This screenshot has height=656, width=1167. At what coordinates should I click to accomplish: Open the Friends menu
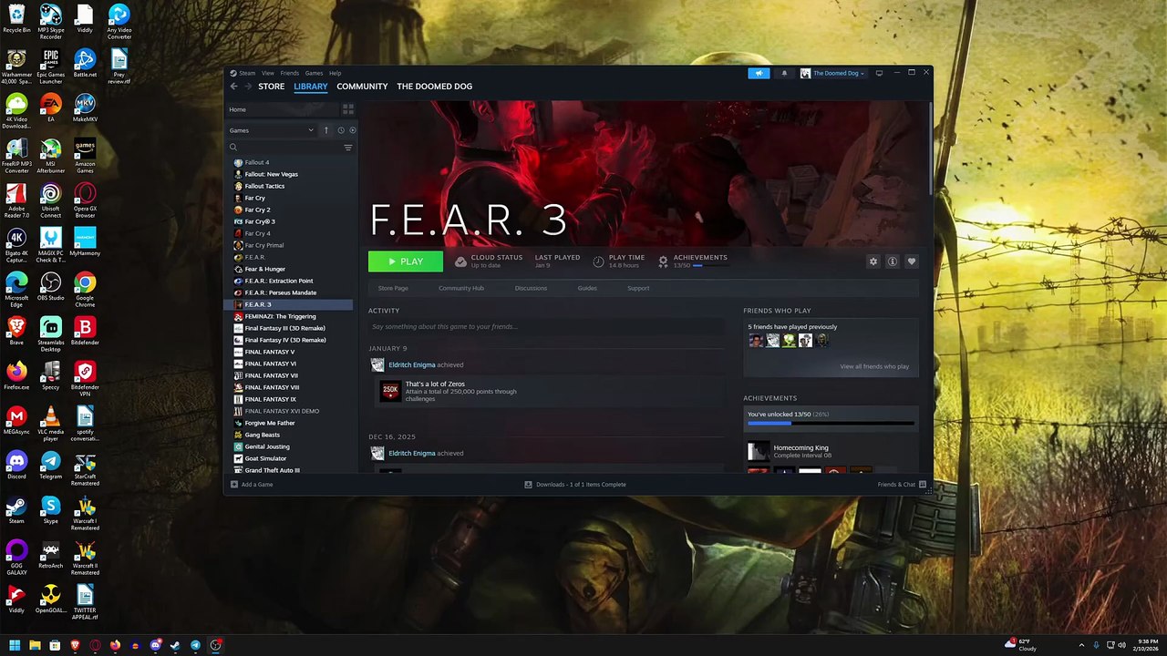coord(289,73)
